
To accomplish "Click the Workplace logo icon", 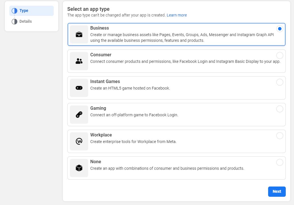I will point(79,141).
